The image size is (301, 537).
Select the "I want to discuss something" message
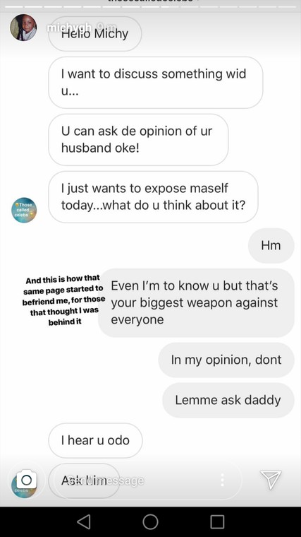click(x=156, y=83)
